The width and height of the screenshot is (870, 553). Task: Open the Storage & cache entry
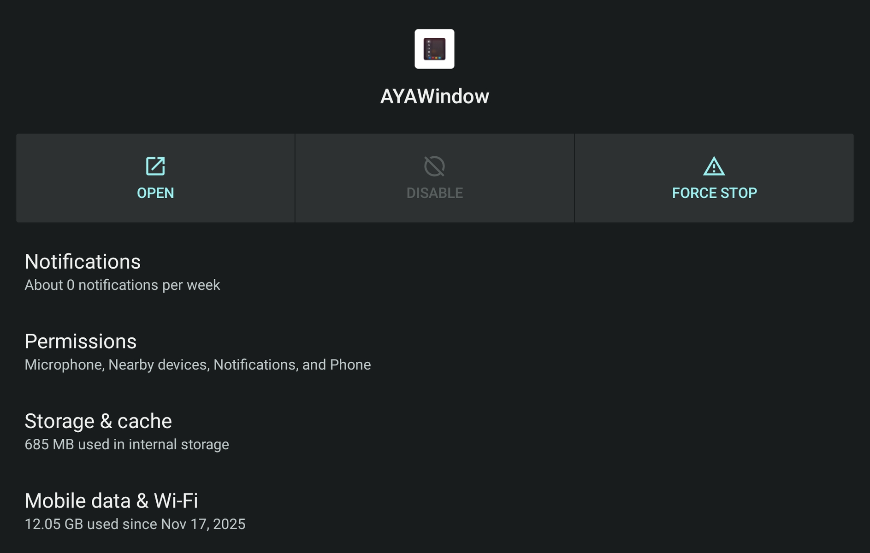point(98,421)
